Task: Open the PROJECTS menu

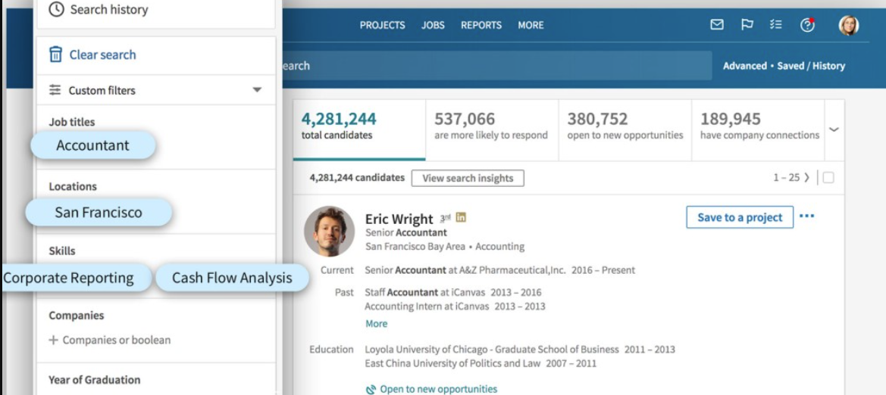Action: pos(383,26)
